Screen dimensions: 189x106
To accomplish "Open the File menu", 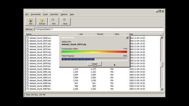I will [27, 14].
